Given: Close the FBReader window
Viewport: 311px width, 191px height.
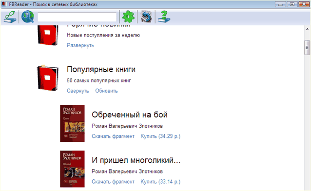Looking at the screenshot, I should 304,4.
